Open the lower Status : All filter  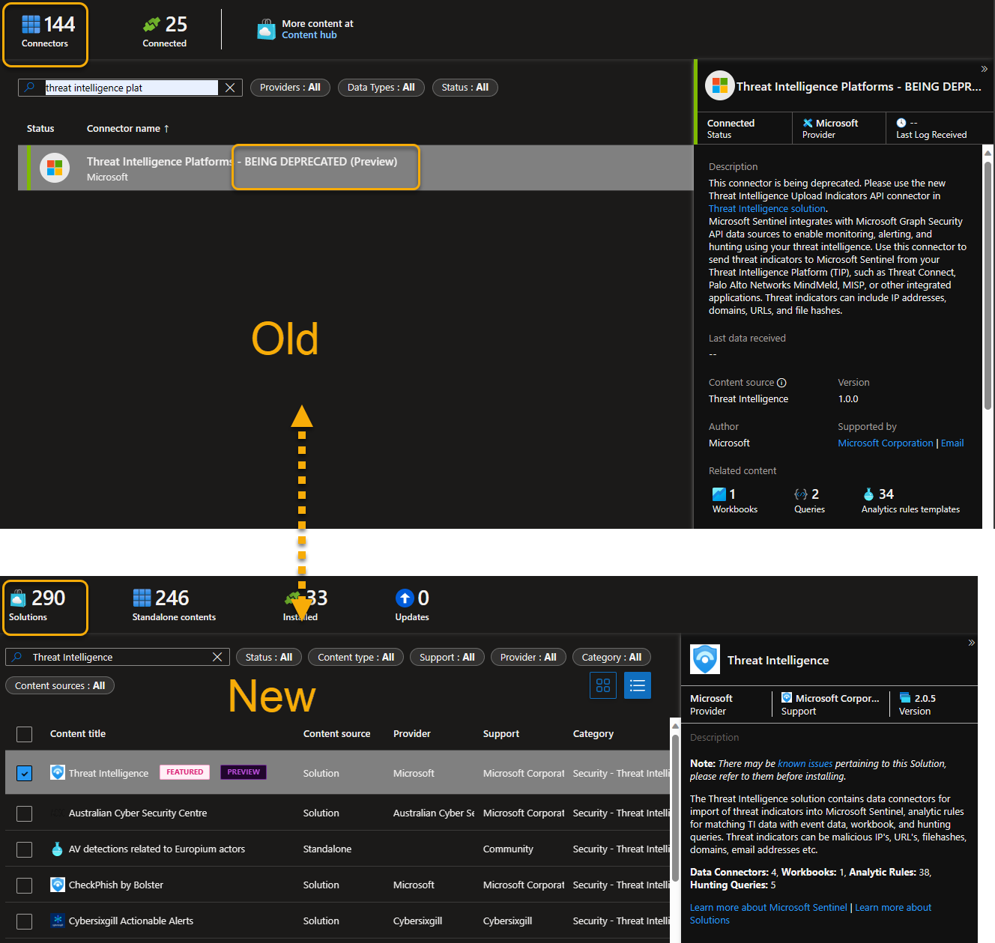[269, 657]
